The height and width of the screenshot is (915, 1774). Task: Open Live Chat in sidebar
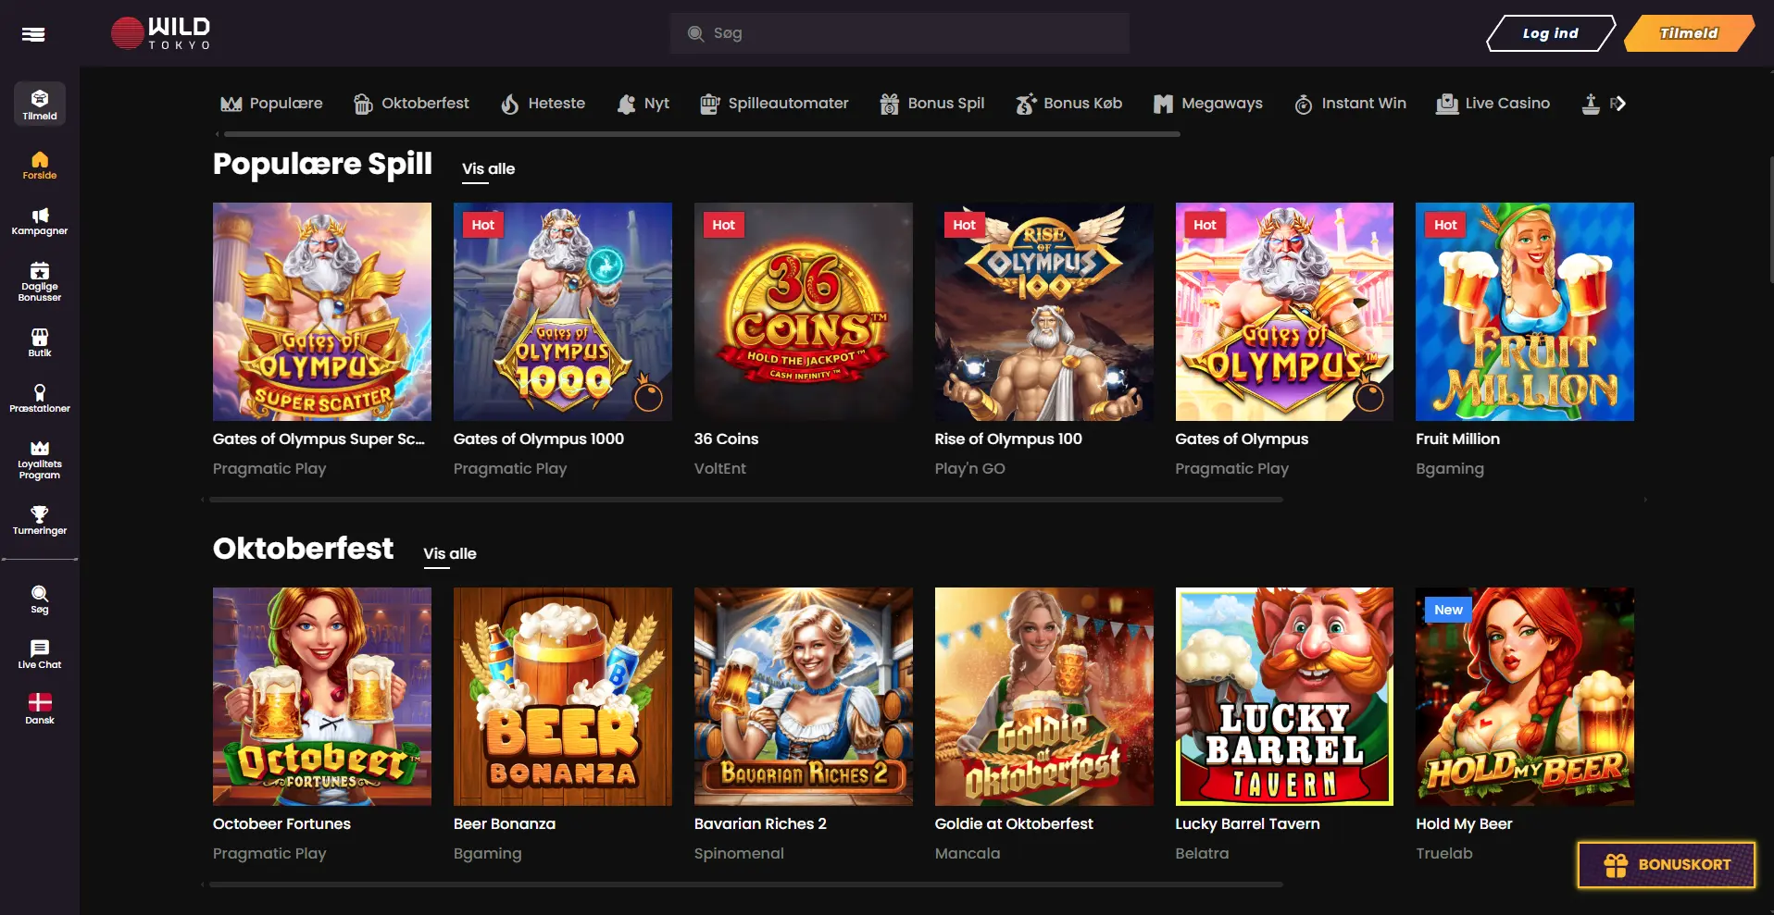40,653
